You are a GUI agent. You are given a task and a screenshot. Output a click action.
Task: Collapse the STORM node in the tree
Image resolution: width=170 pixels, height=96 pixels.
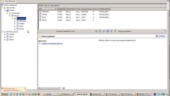click(x=5, y=10)
